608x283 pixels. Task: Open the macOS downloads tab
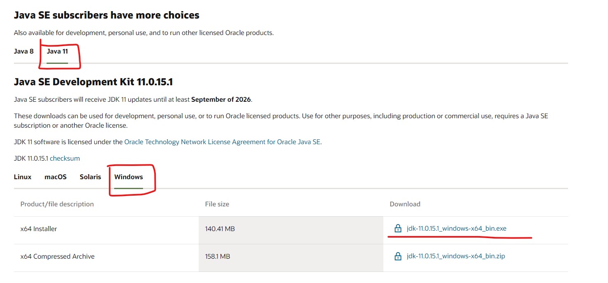click(x=56, y=177)
